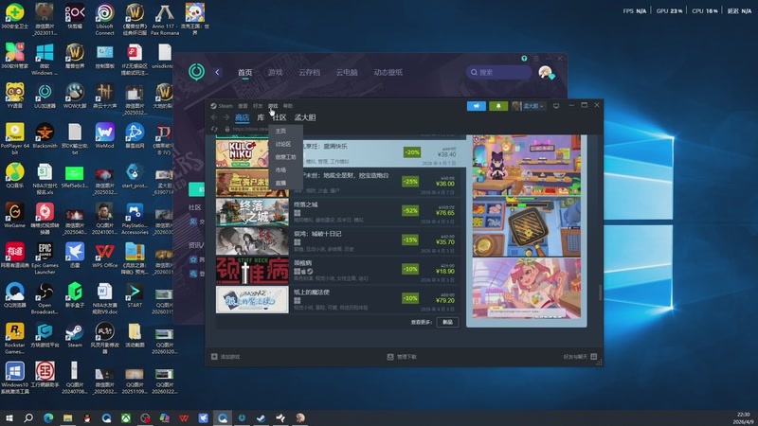Open 好友与聊天 in Steam bottom bar
This screenshot has width=758, height=426.
pyautogui.click(x=580, y=357)
